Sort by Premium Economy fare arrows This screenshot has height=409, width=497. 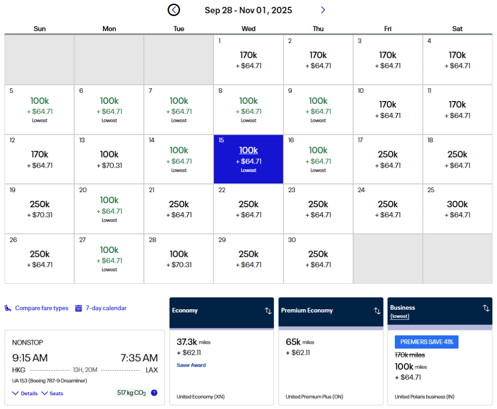[x=377, y=311]
